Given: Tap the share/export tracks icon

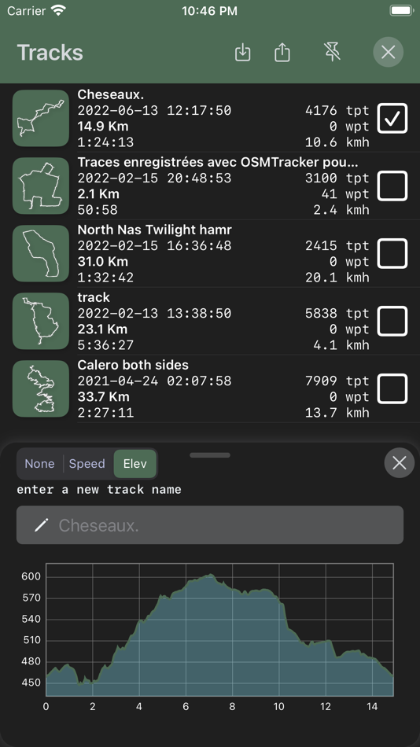Looking at the screenshot, I should pyautogui.click(x=282, y=53).
